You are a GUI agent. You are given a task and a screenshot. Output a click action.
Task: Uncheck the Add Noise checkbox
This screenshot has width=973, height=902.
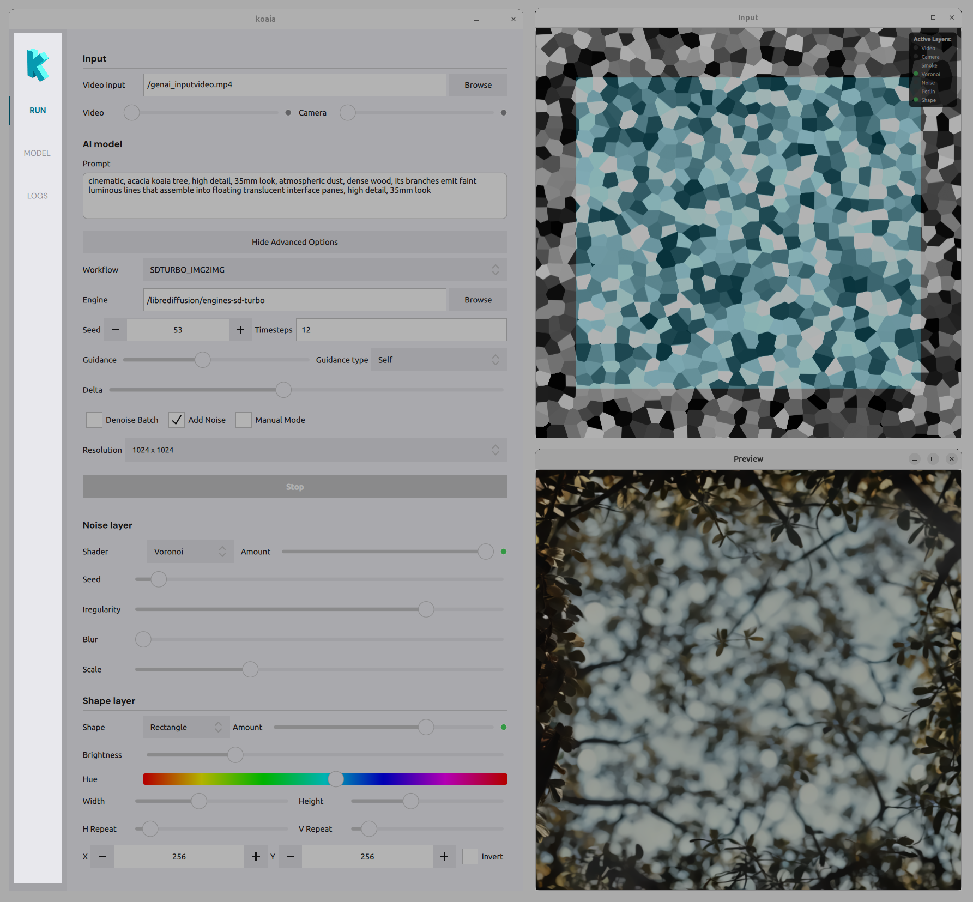tap(176, 420)
